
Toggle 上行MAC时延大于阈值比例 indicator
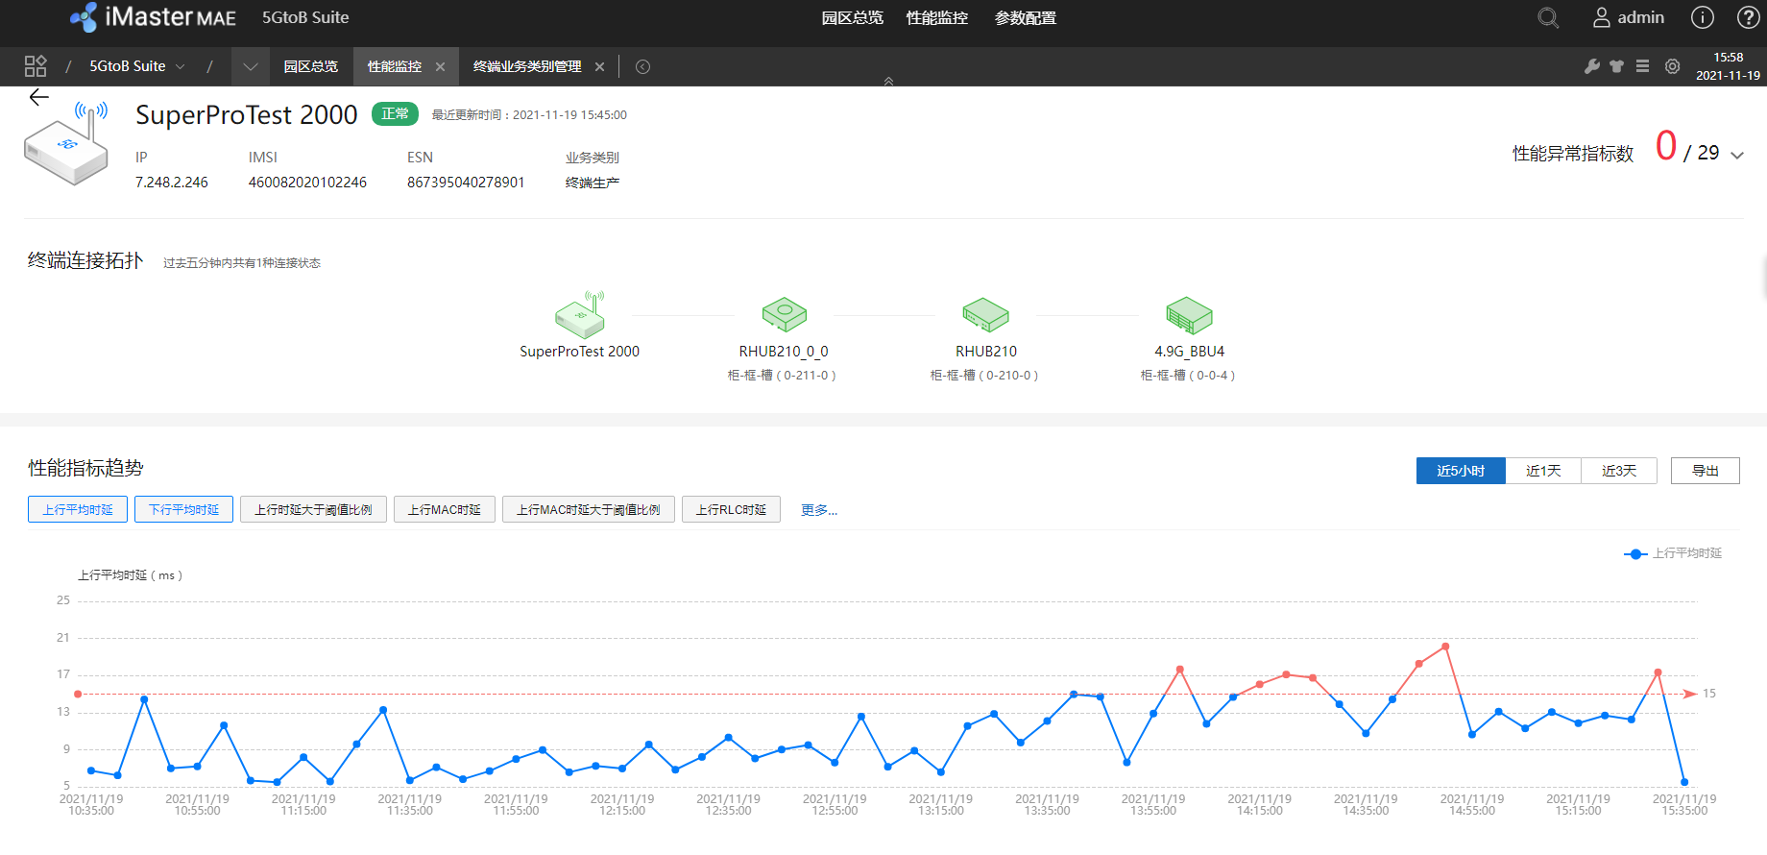pyautogui.click(x=589, y=509)
